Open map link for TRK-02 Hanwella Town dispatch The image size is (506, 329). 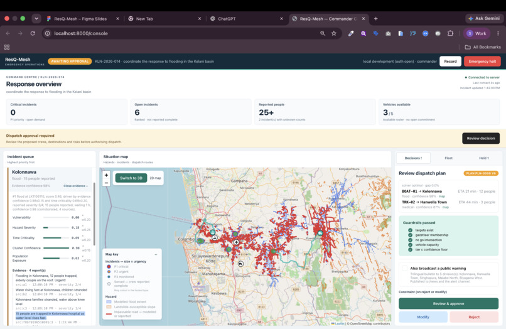pyautogui.click(x=445, y=207)
